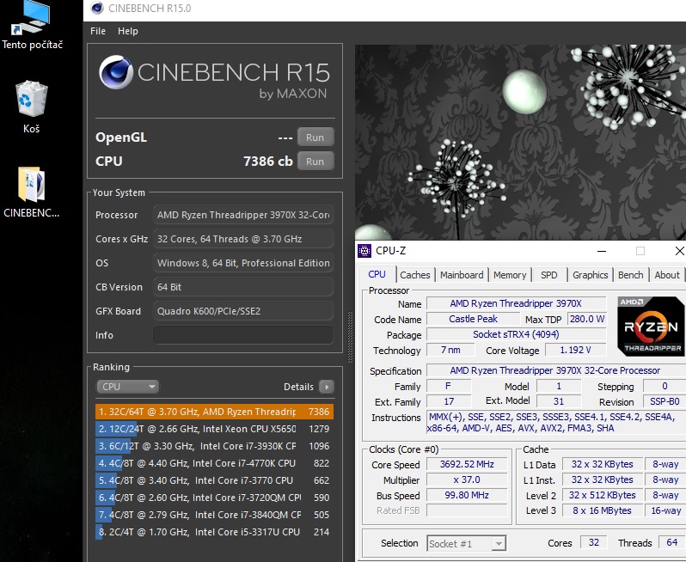Select ranking row 6 Intel Core i7-3720QM
Image resolution: width=686 pixels, height=562 pixels.
[x=214, y=498]
